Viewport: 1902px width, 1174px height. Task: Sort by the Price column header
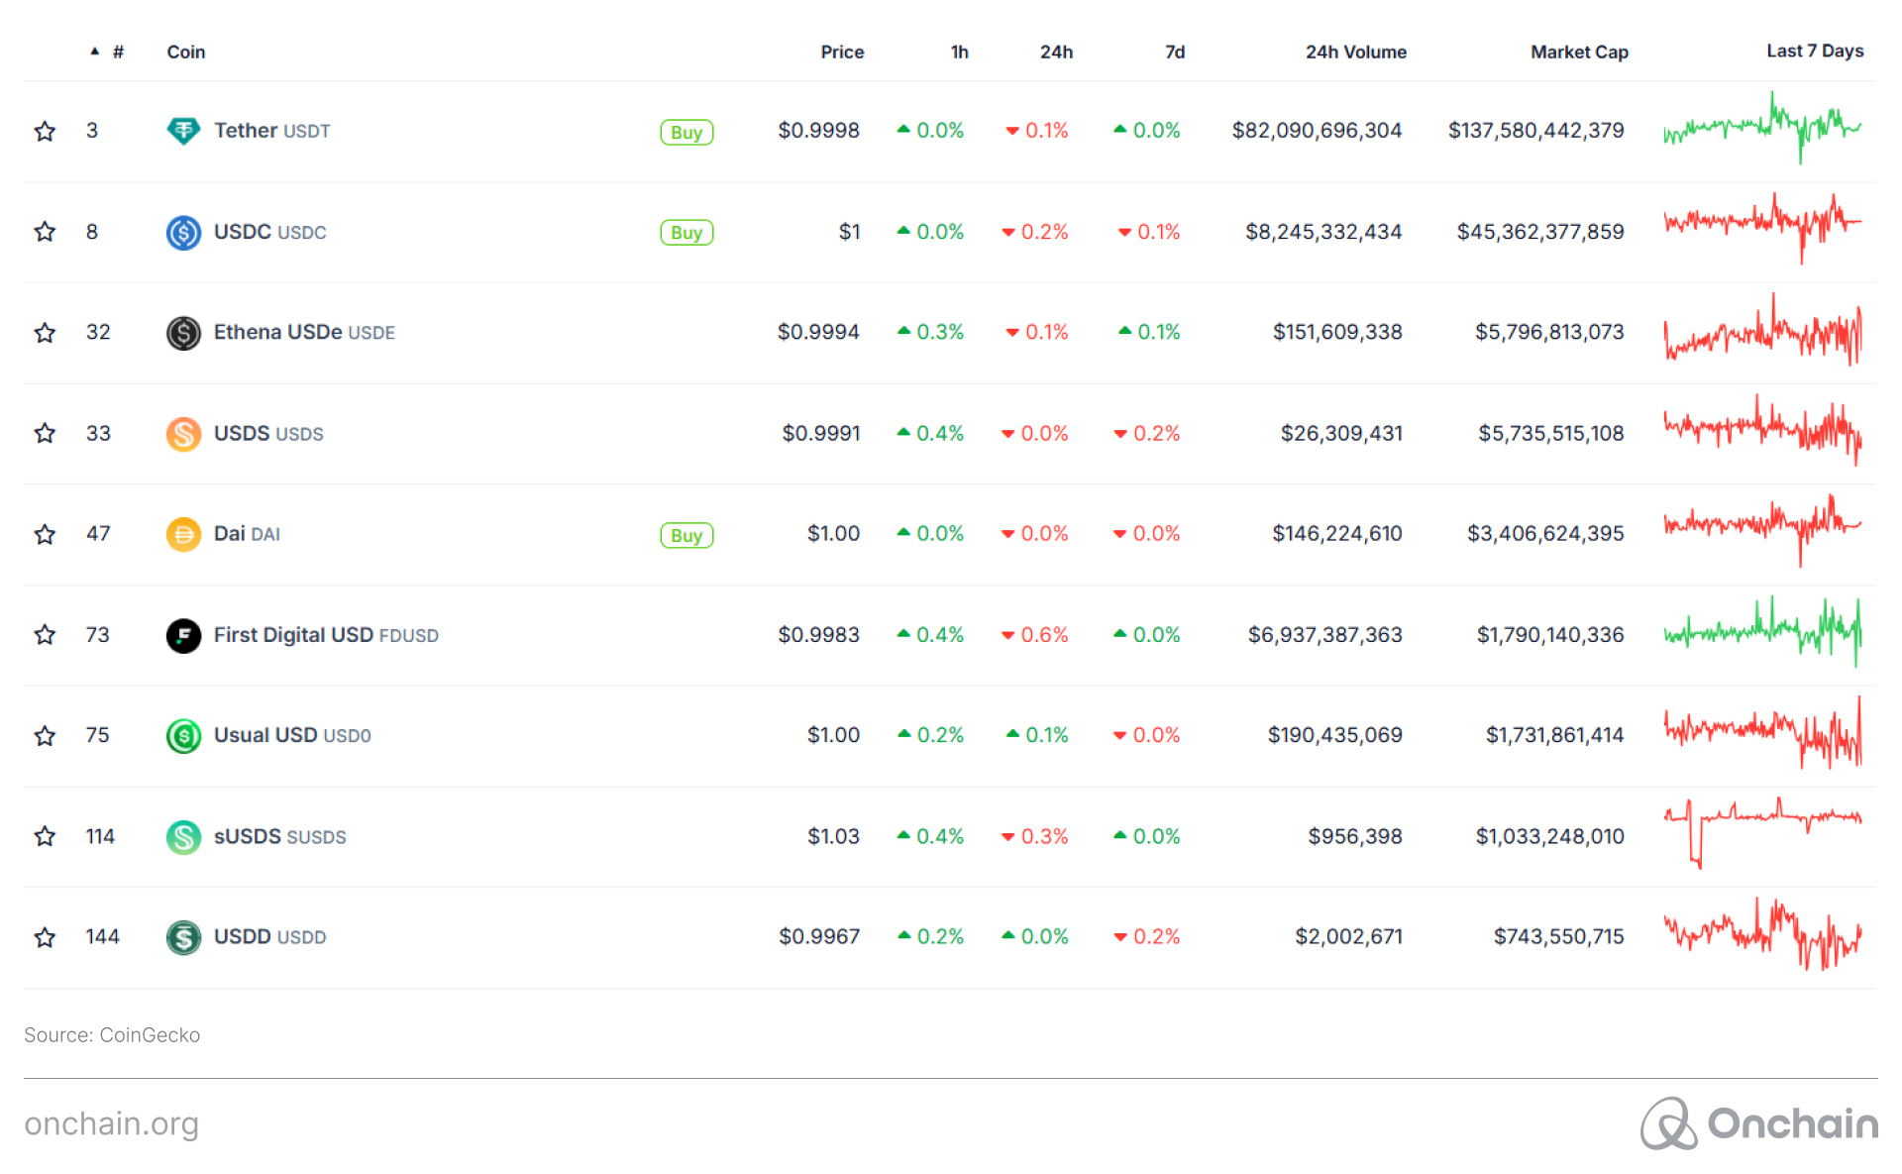coord(842,52)
